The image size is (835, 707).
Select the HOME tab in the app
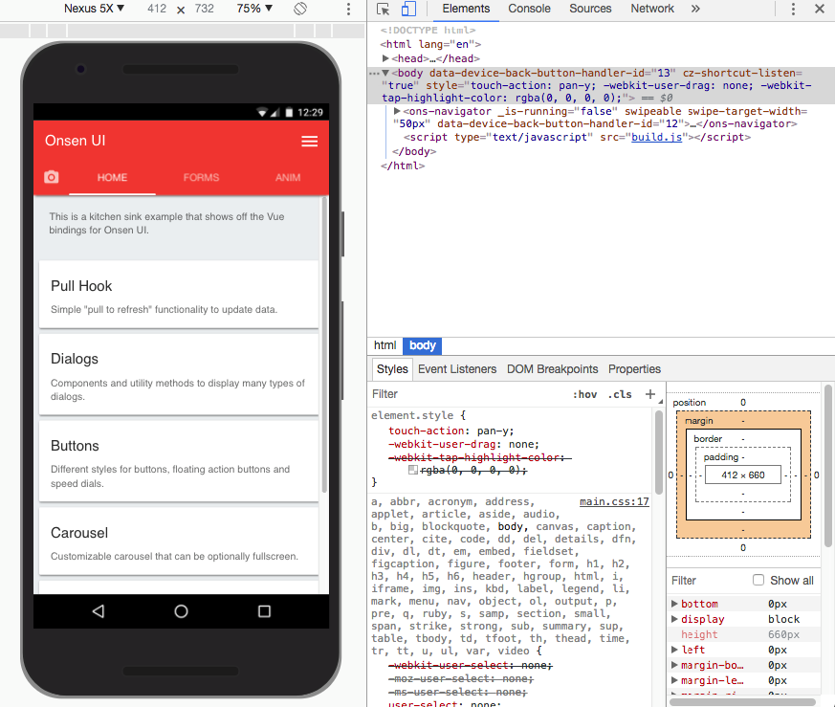click(x=112, y=177)
